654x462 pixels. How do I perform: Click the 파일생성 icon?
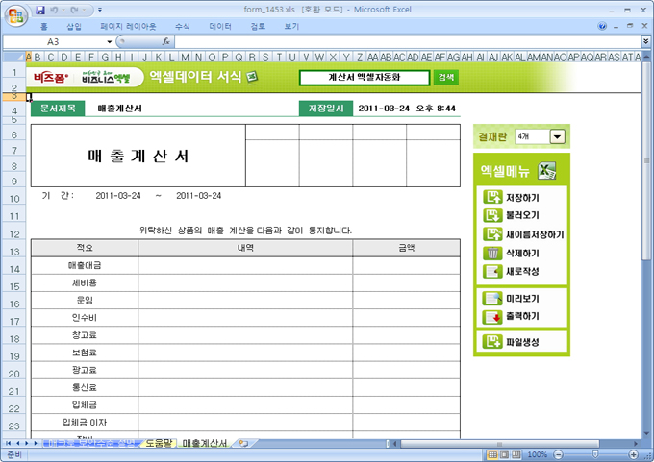click(492, 342)
